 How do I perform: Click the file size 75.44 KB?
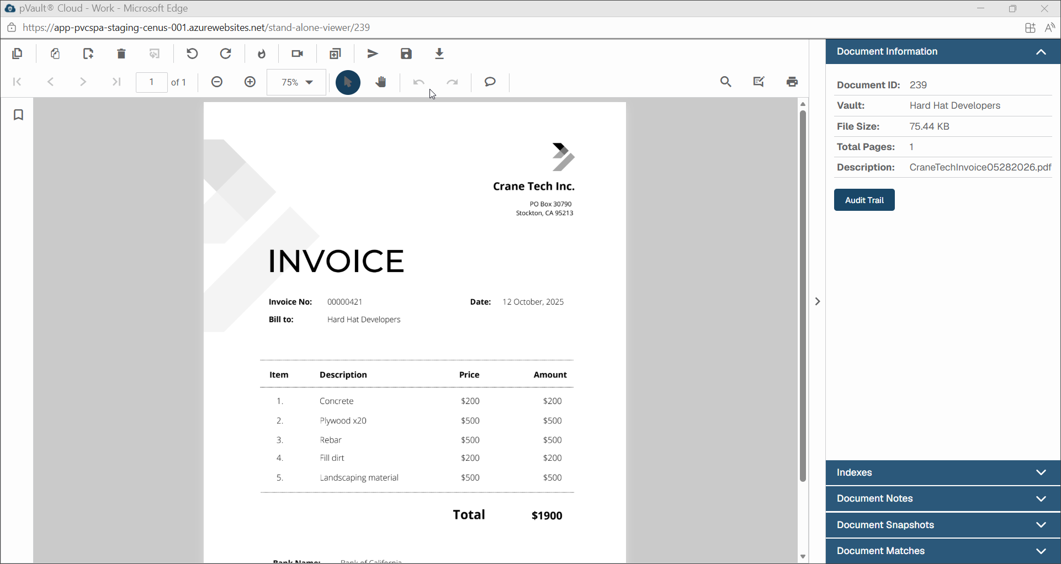pos(930,126)
